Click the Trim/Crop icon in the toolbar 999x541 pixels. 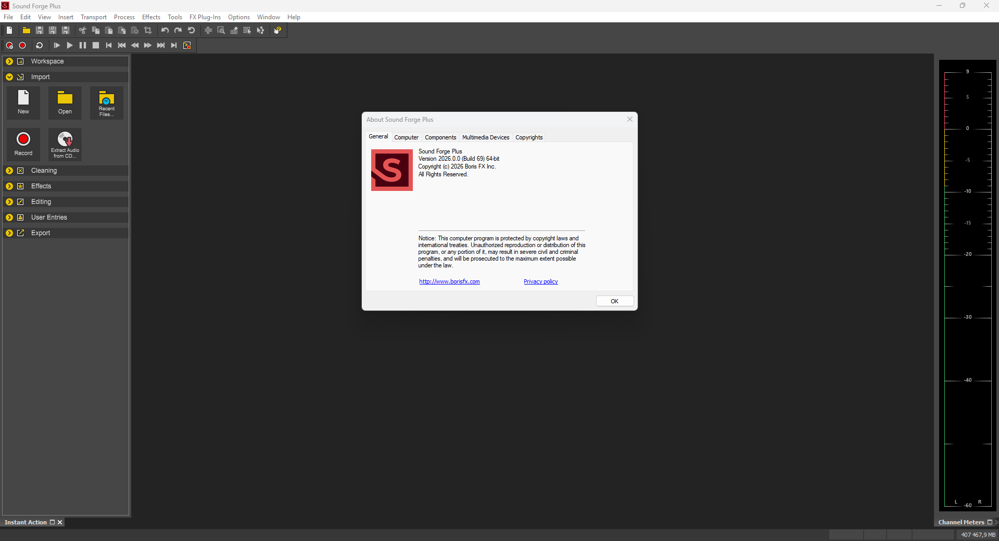148,30
